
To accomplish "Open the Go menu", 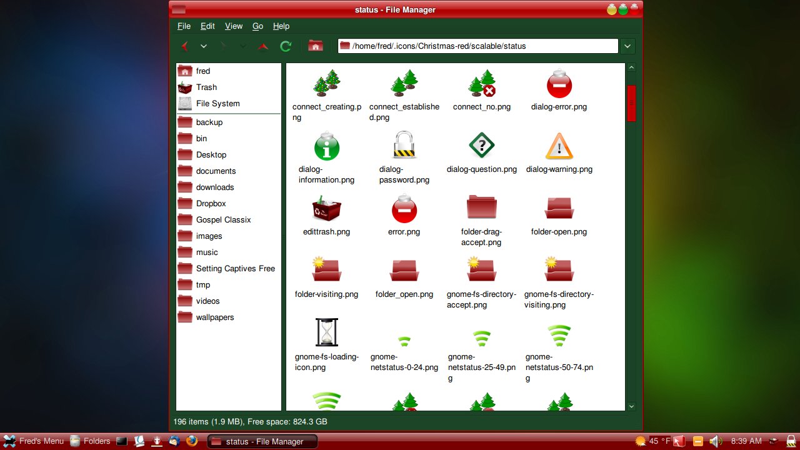I will (257, 26).
